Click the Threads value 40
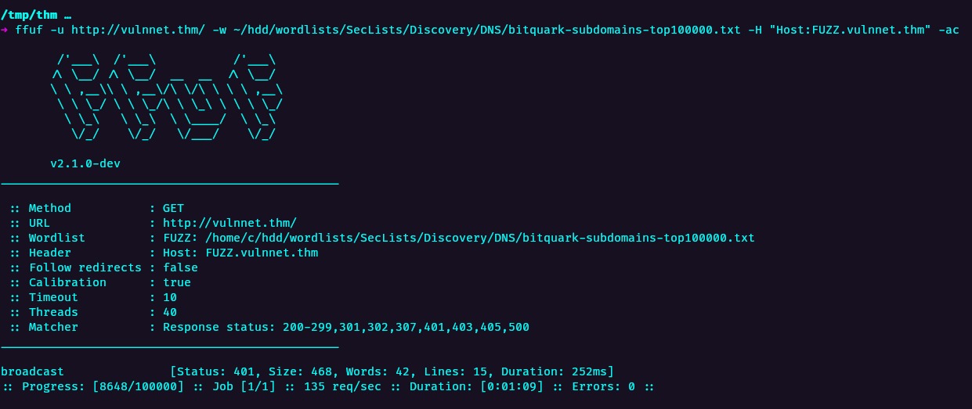 pos(170,312)
